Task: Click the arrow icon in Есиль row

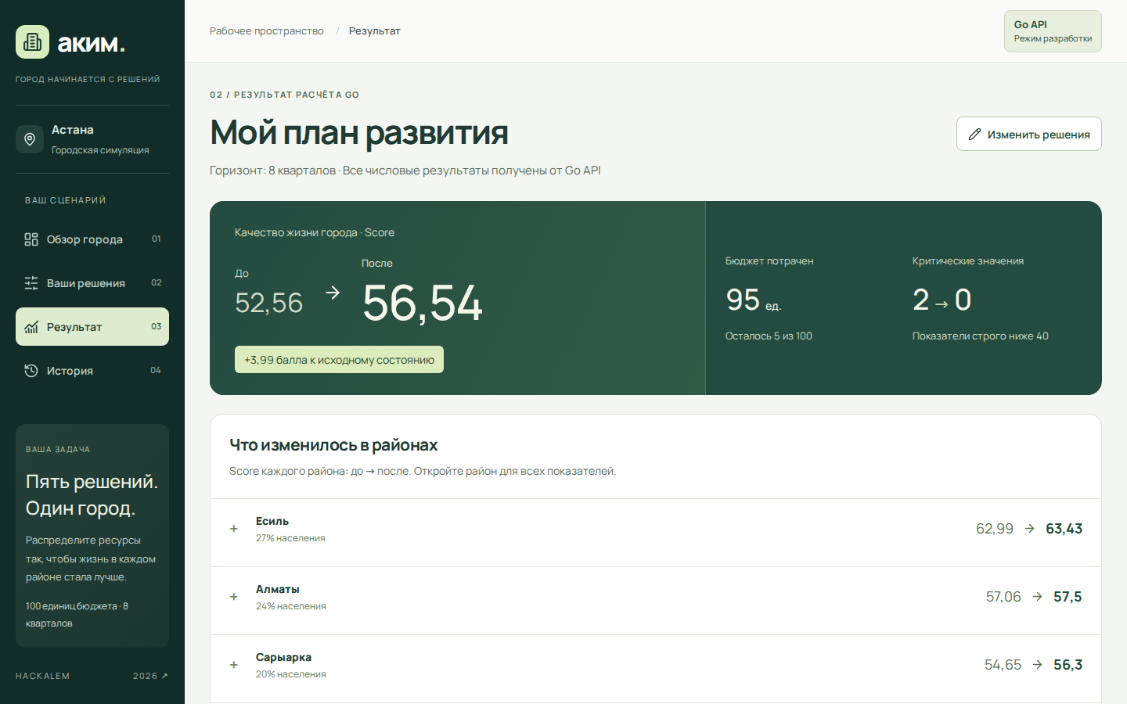Action: click(1030, 529)
